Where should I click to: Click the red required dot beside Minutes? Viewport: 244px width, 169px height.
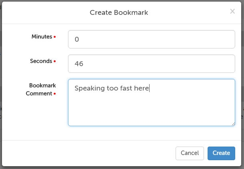(x=55, y=37)
